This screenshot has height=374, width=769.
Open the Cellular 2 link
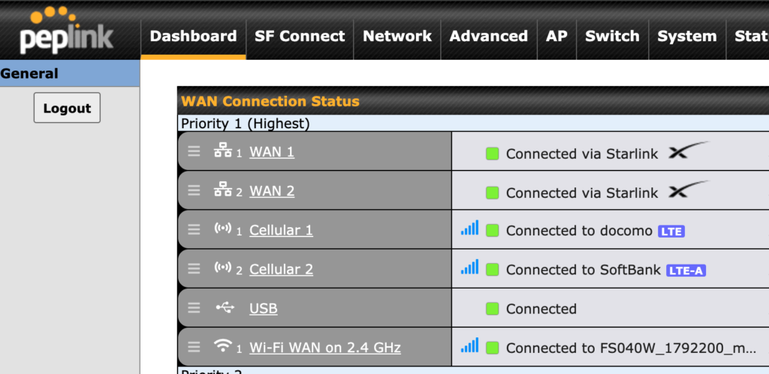tap(281, 269)
